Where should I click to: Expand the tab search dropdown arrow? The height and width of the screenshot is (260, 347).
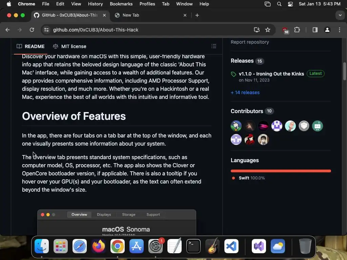coord(340,15)
